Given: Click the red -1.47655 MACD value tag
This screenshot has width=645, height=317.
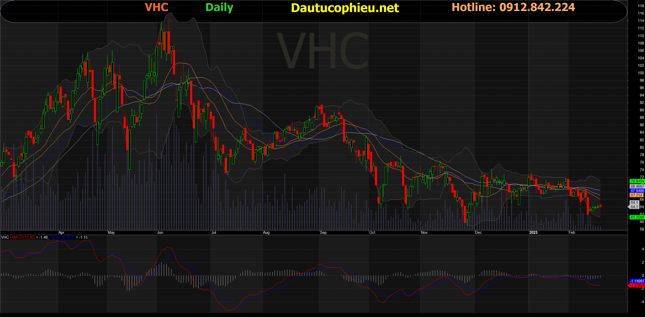Looking at the screenshot, I should [637, 285].
